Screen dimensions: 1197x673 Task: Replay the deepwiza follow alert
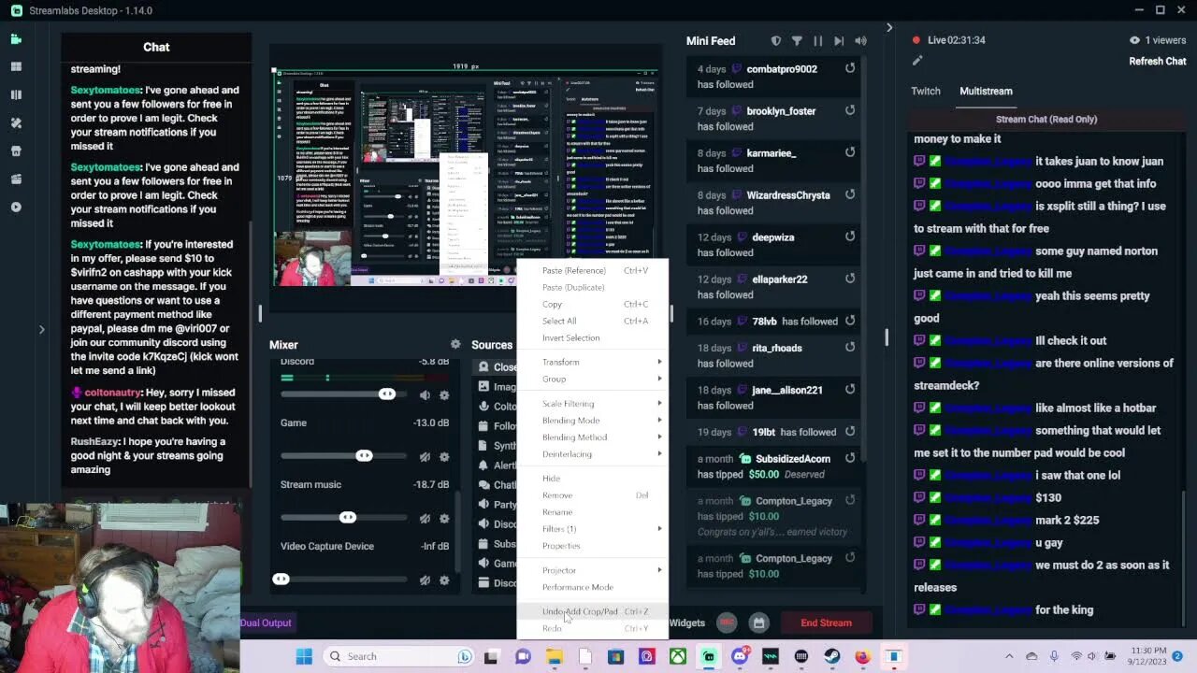[850, 236]
